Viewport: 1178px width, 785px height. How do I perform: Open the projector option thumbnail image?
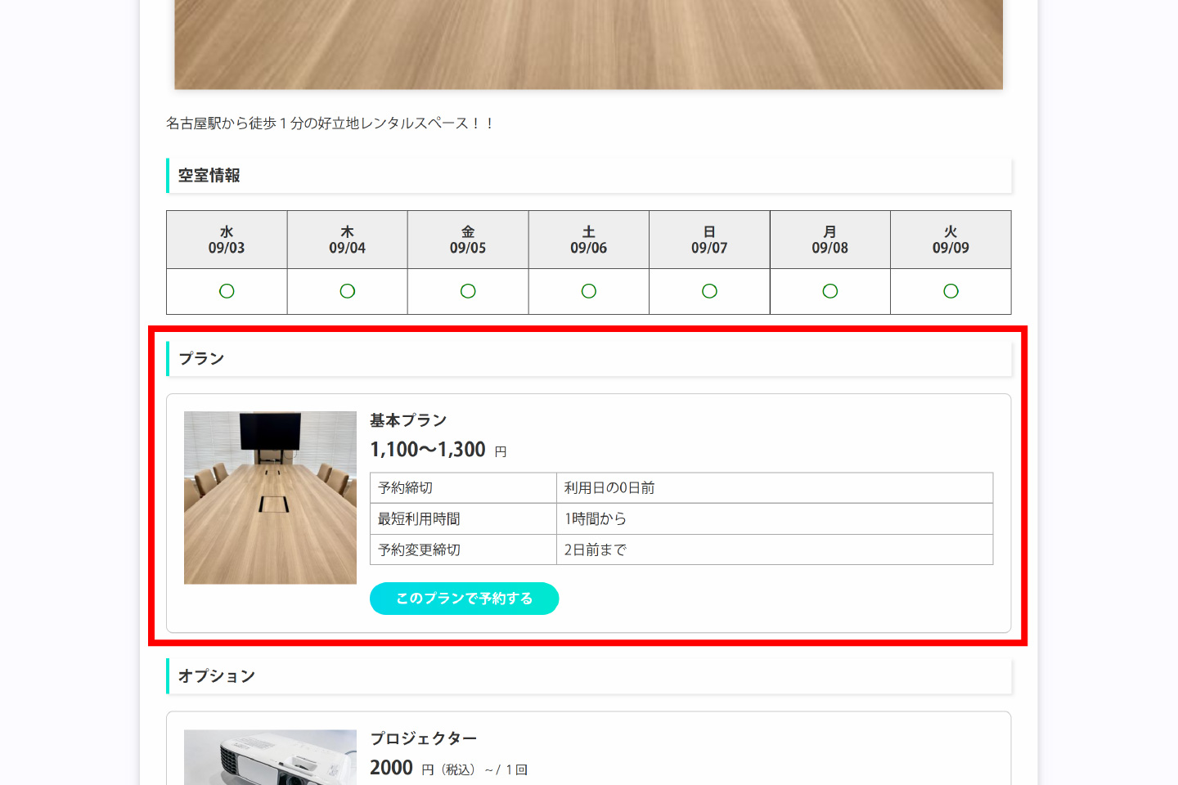[270, 758]
